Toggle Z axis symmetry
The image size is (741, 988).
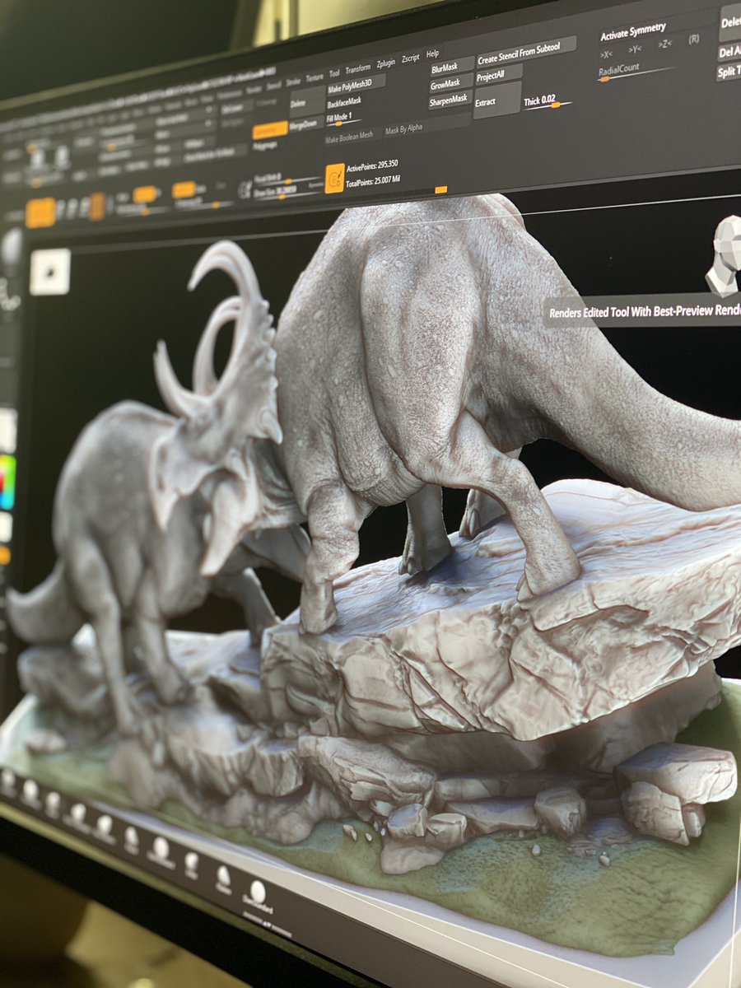click(x=664, y=44)
